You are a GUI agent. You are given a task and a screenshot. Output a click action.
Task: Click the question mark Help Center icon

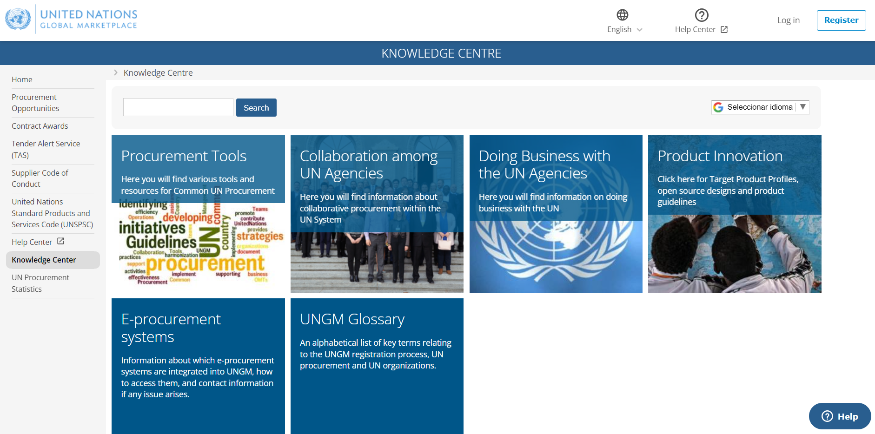[x=702, y=15]
